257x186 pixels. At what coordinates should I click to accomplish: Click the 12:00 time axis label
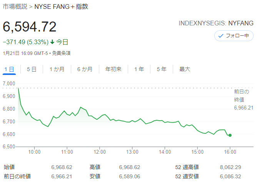(100, 152)
